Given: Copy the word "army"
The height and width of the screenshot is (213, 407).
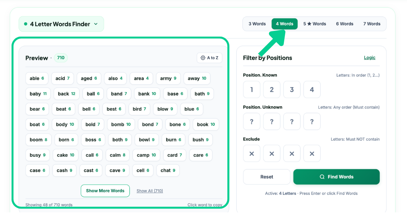Looking at the screenshot, I should coord(168,78).
